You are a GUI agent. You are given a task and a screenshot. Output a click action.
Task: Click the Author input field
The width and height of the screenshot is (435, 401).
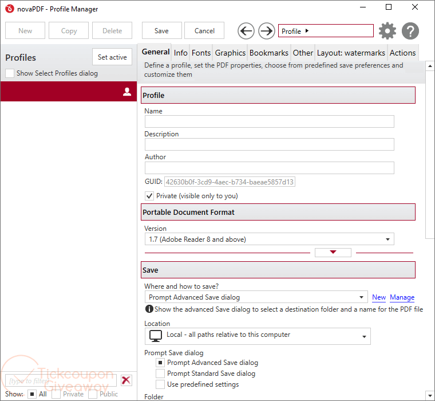[x=269, y=168]
